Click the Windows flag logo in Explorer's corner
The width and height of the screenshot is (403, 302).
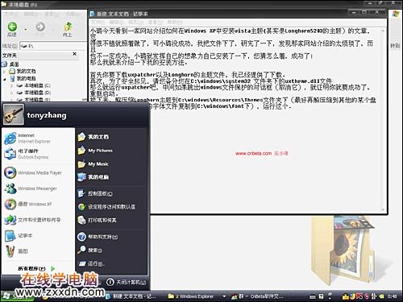395,14
